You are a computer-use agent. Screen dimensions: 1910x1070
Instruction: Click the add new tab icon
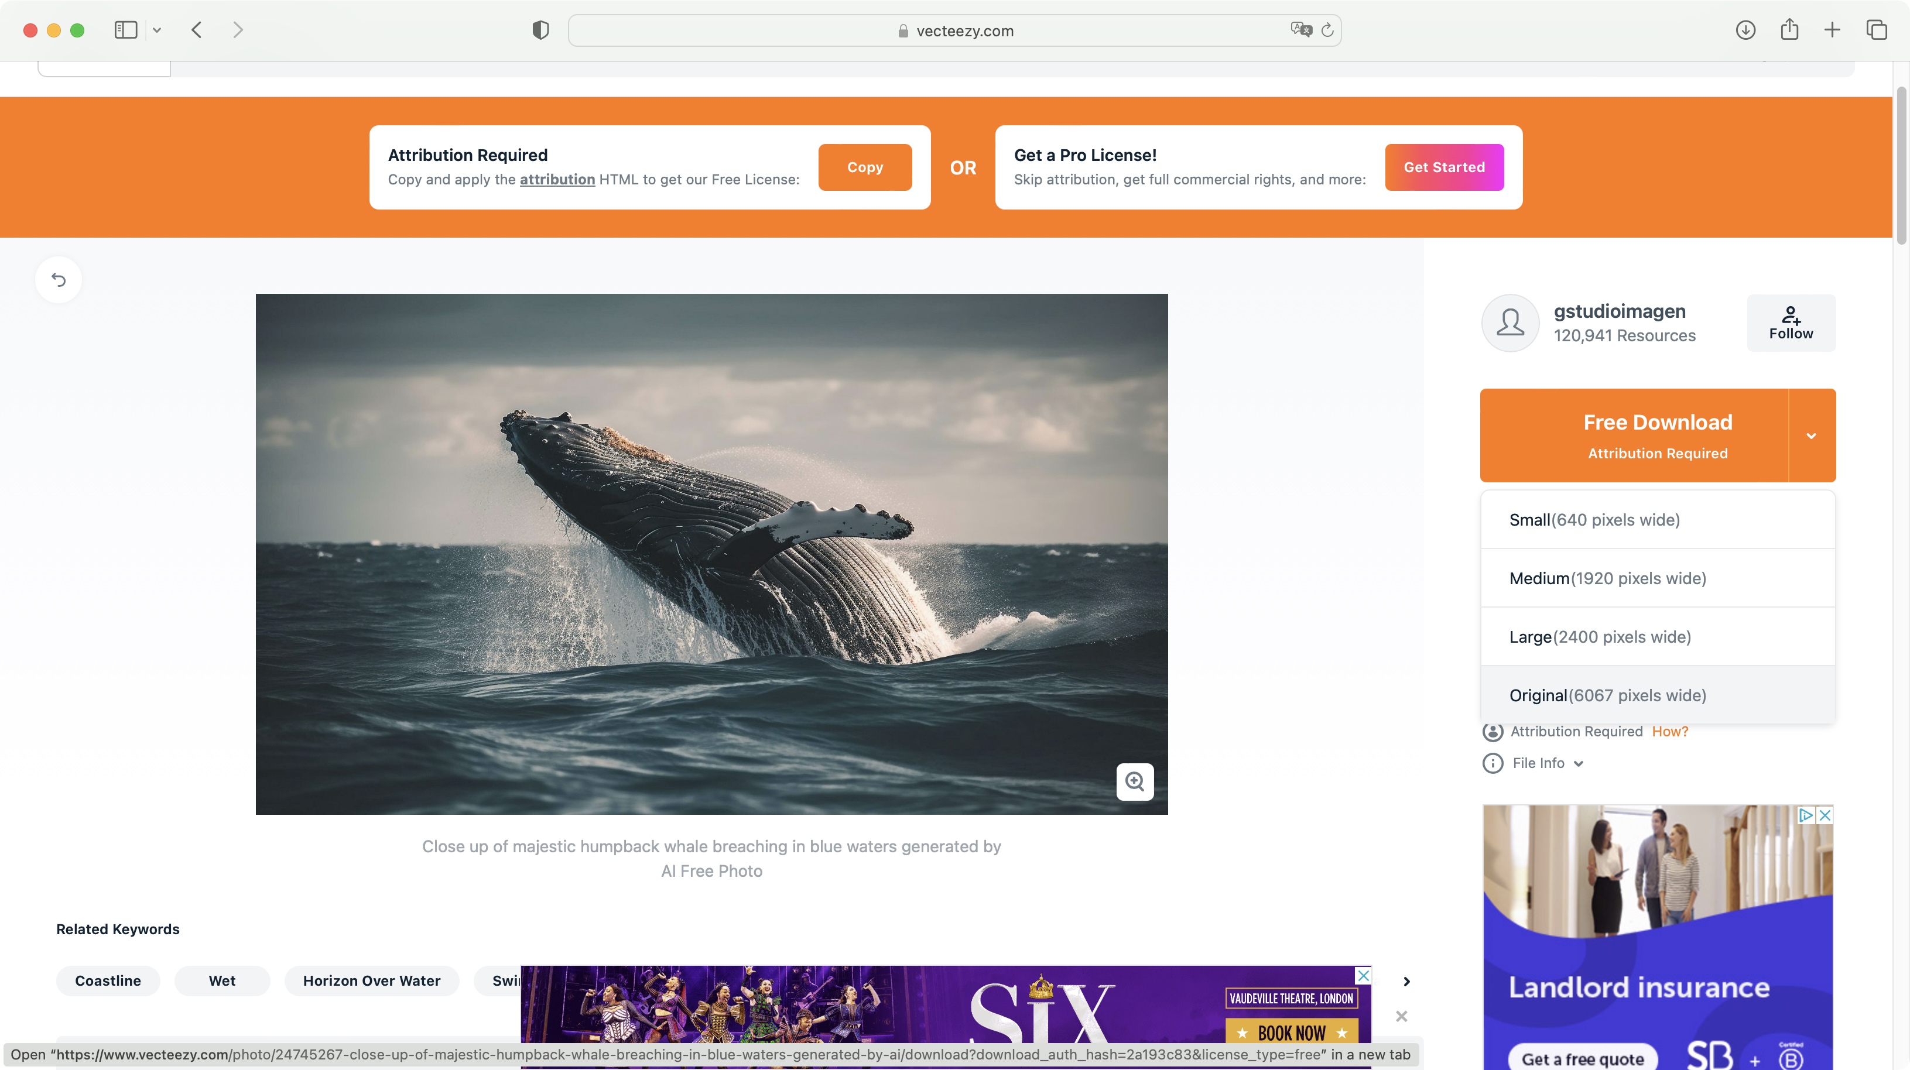point(1833,29)
